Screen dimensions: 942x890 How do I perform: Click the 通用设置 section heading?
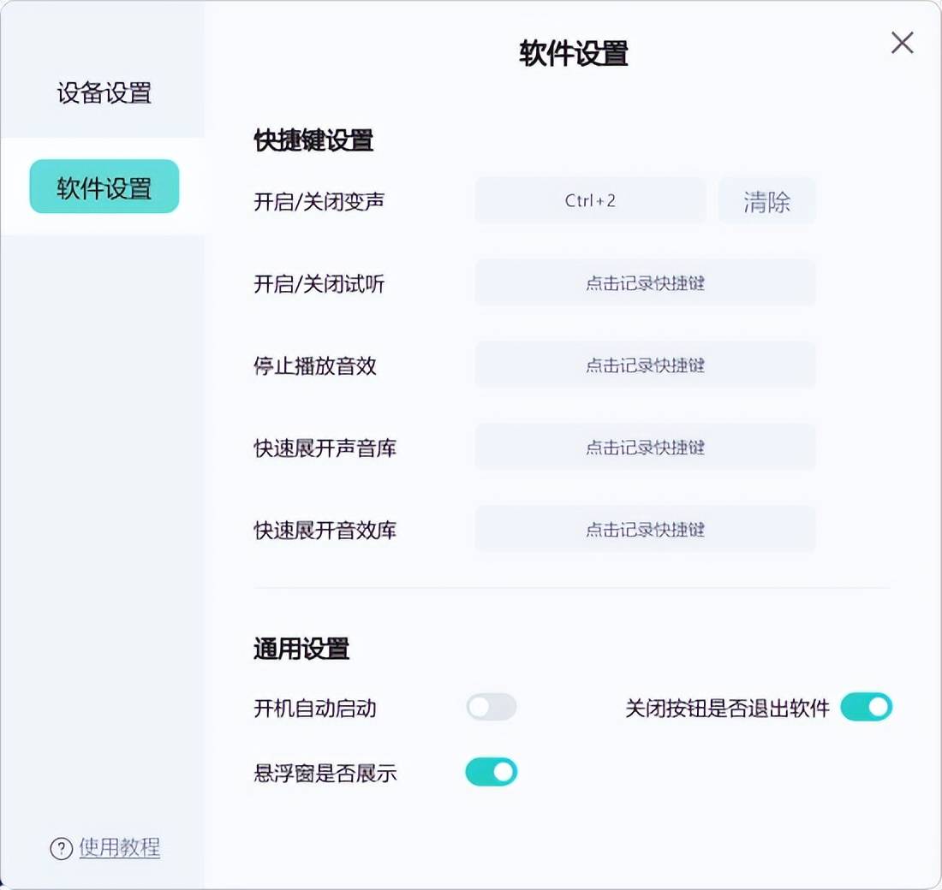(301, 649)
